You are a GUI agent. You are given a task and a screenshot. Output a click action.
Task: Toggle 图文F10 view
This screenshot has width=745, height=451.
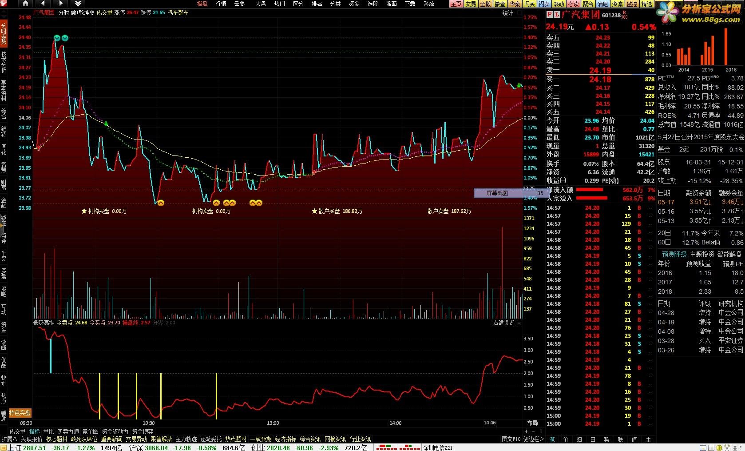511,439
